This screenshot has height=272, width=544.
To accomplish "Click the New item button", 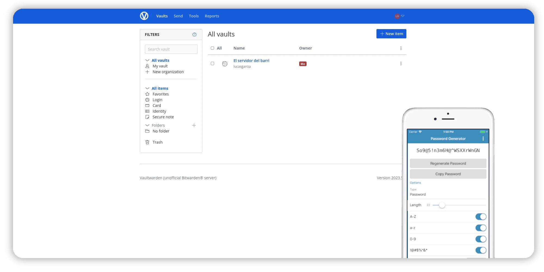I will (391, 34).
